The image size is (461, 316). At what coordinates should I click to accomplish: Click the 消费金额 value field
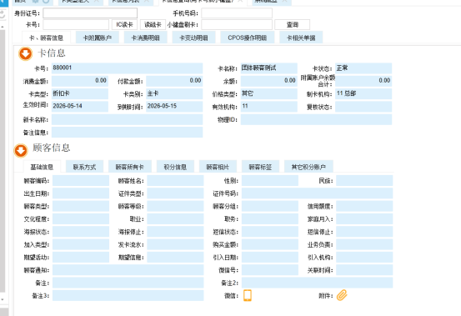point(80,81)
